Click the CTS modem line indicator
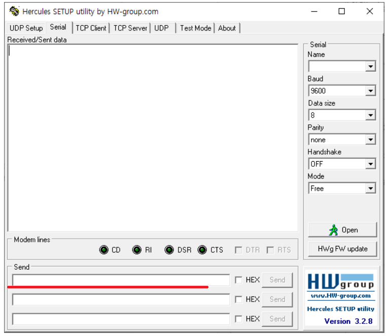This screenshot has width=388, height=336. 202,250
